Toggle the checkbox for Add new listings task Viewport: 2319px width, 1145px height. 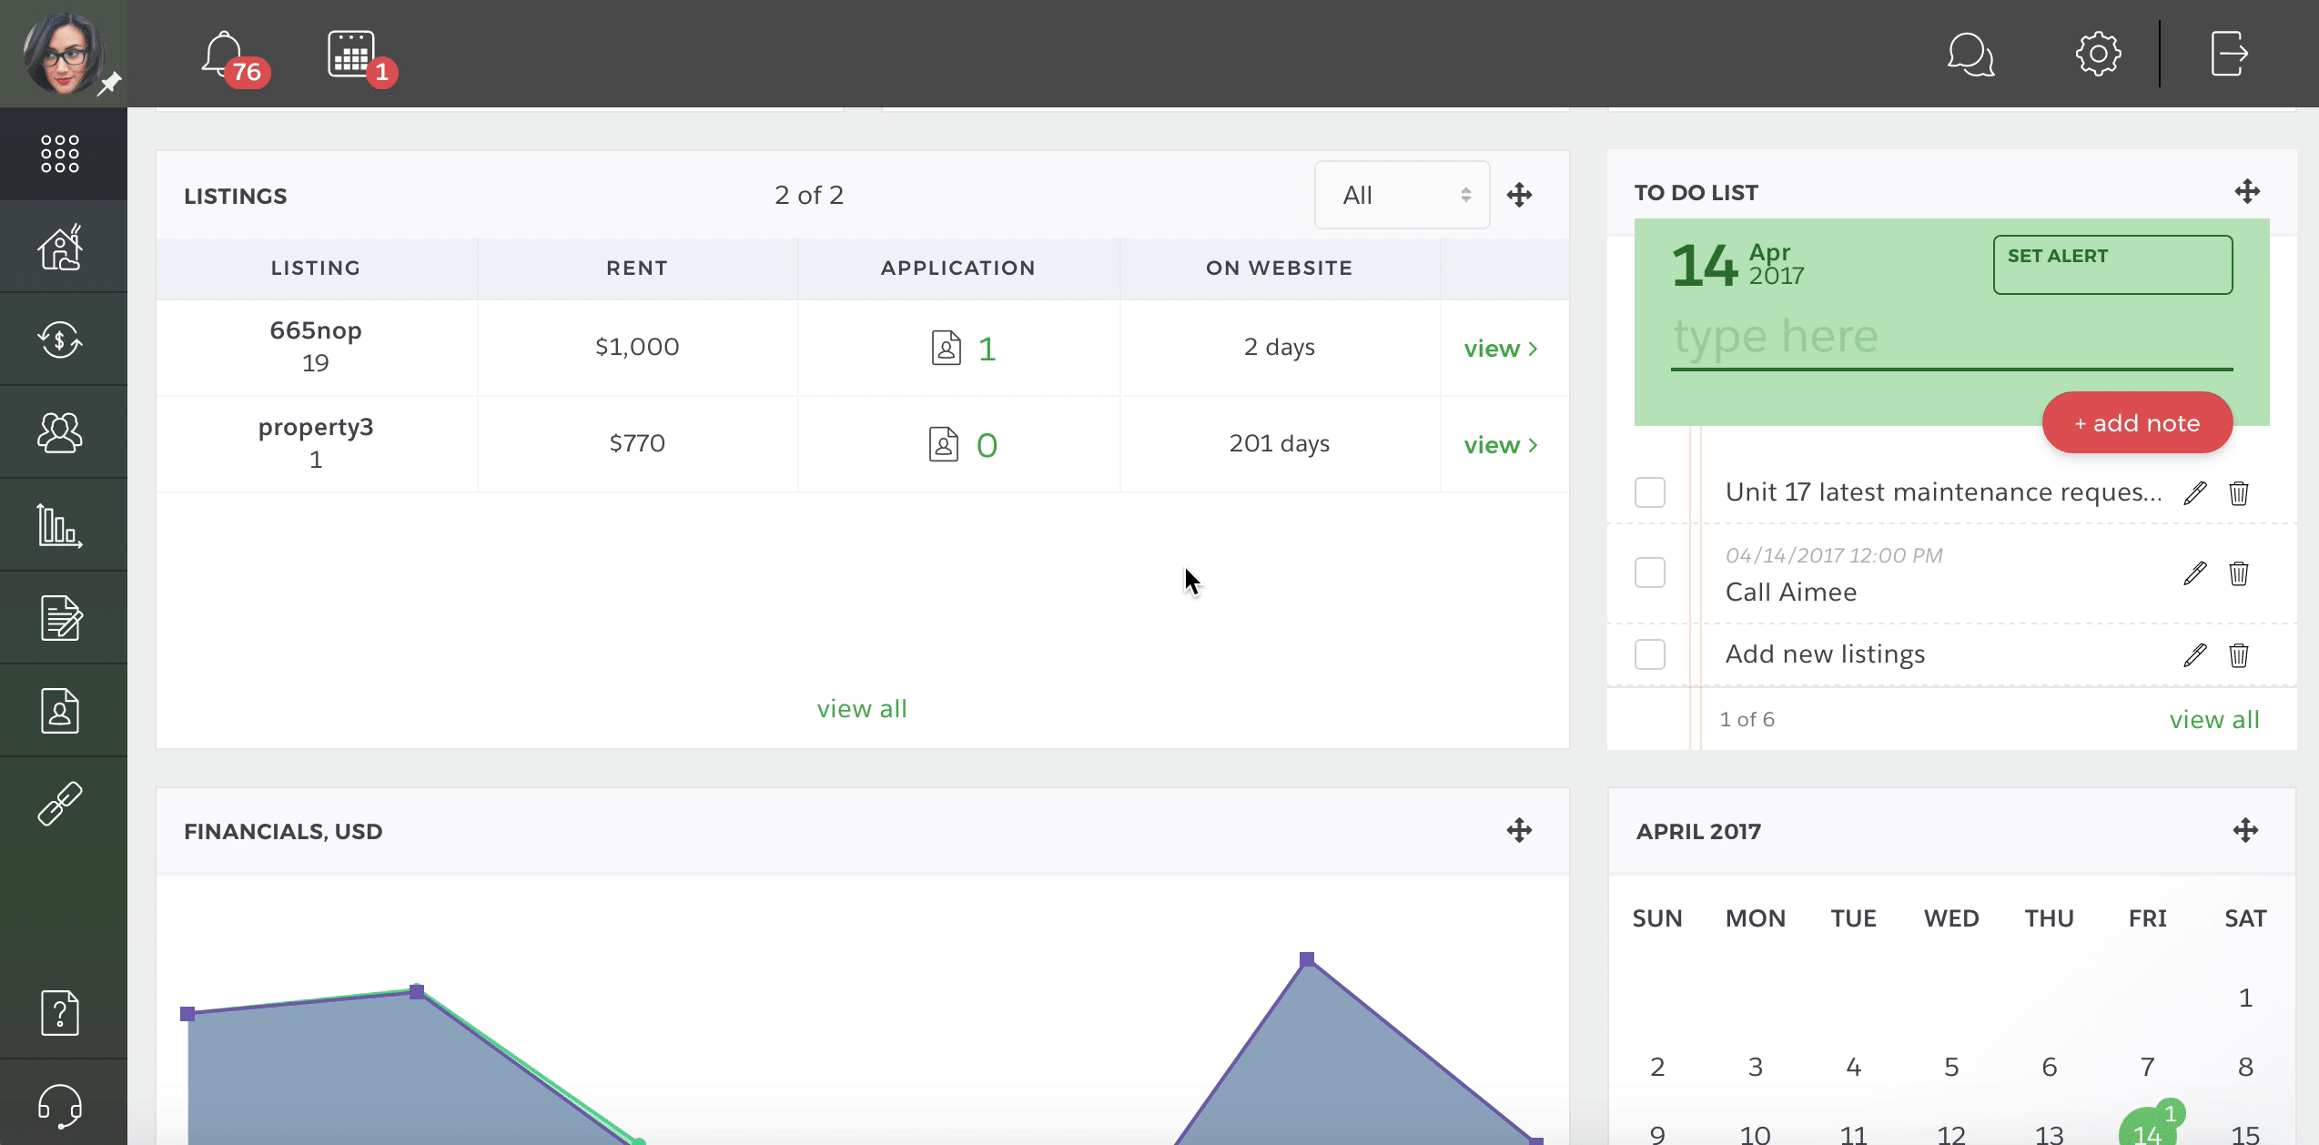(1651, 654)
